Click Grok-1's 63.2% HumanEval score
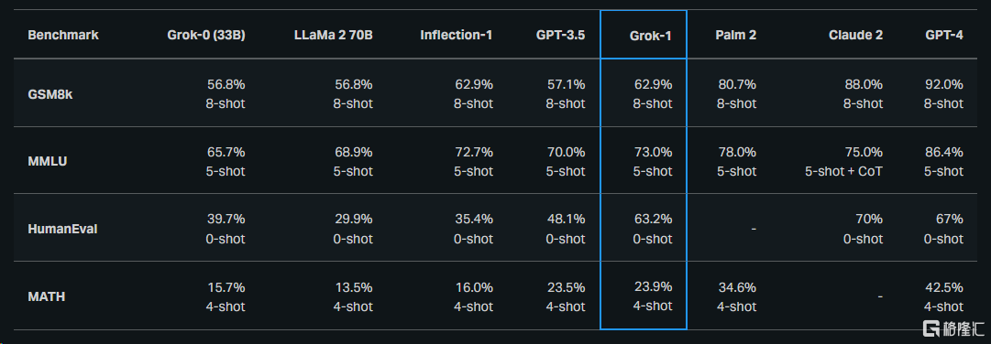This screenshot has height=344, width=991. [x=653, y=219]
